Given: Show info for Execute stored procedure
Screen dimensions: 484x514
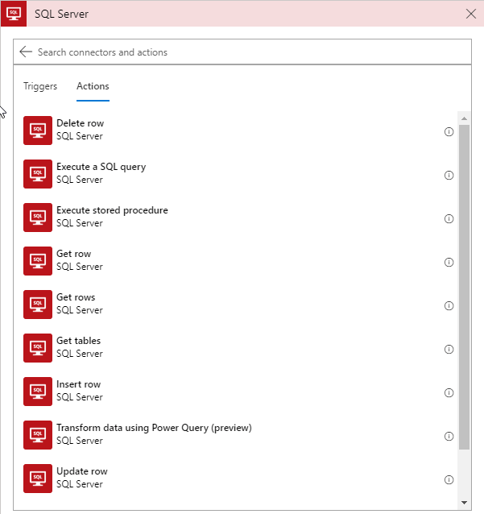Looking at the screenshot, I should click(449, 218).
